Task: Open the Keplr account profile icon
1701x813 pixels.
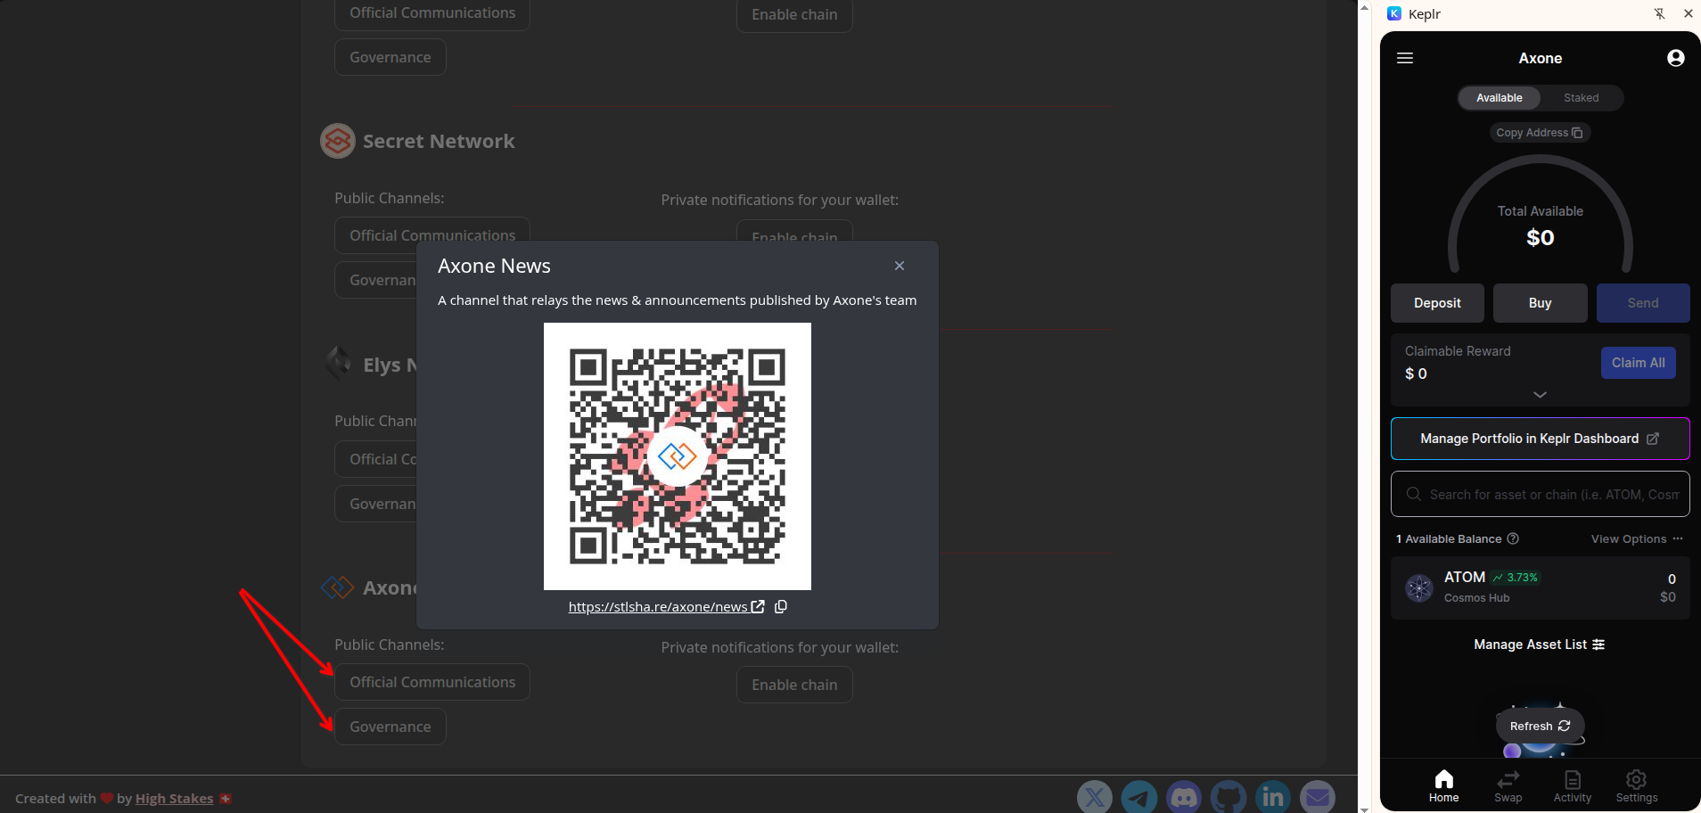Action: (x=1676, y=58)
